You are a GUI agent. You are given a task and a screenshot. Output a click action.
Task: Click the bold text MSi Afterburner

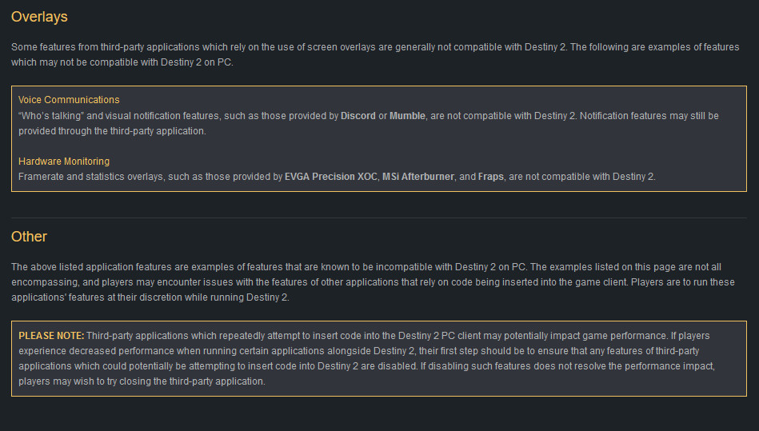tap(418, 177)
